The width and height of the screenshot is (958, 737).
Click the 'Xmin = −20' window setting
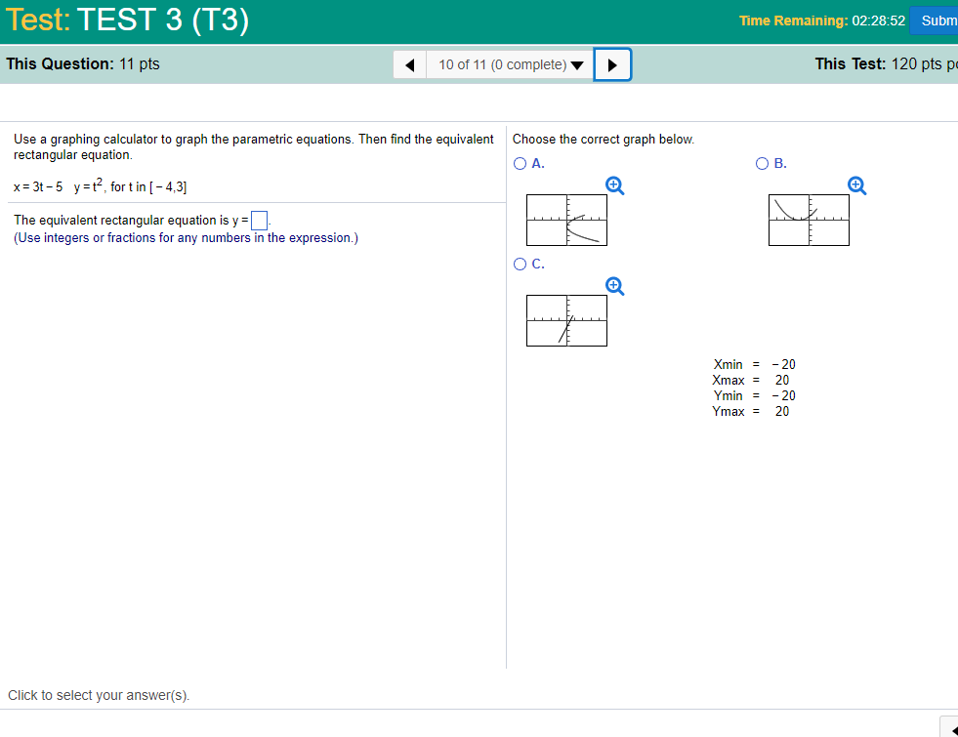(x=754, y=364)
